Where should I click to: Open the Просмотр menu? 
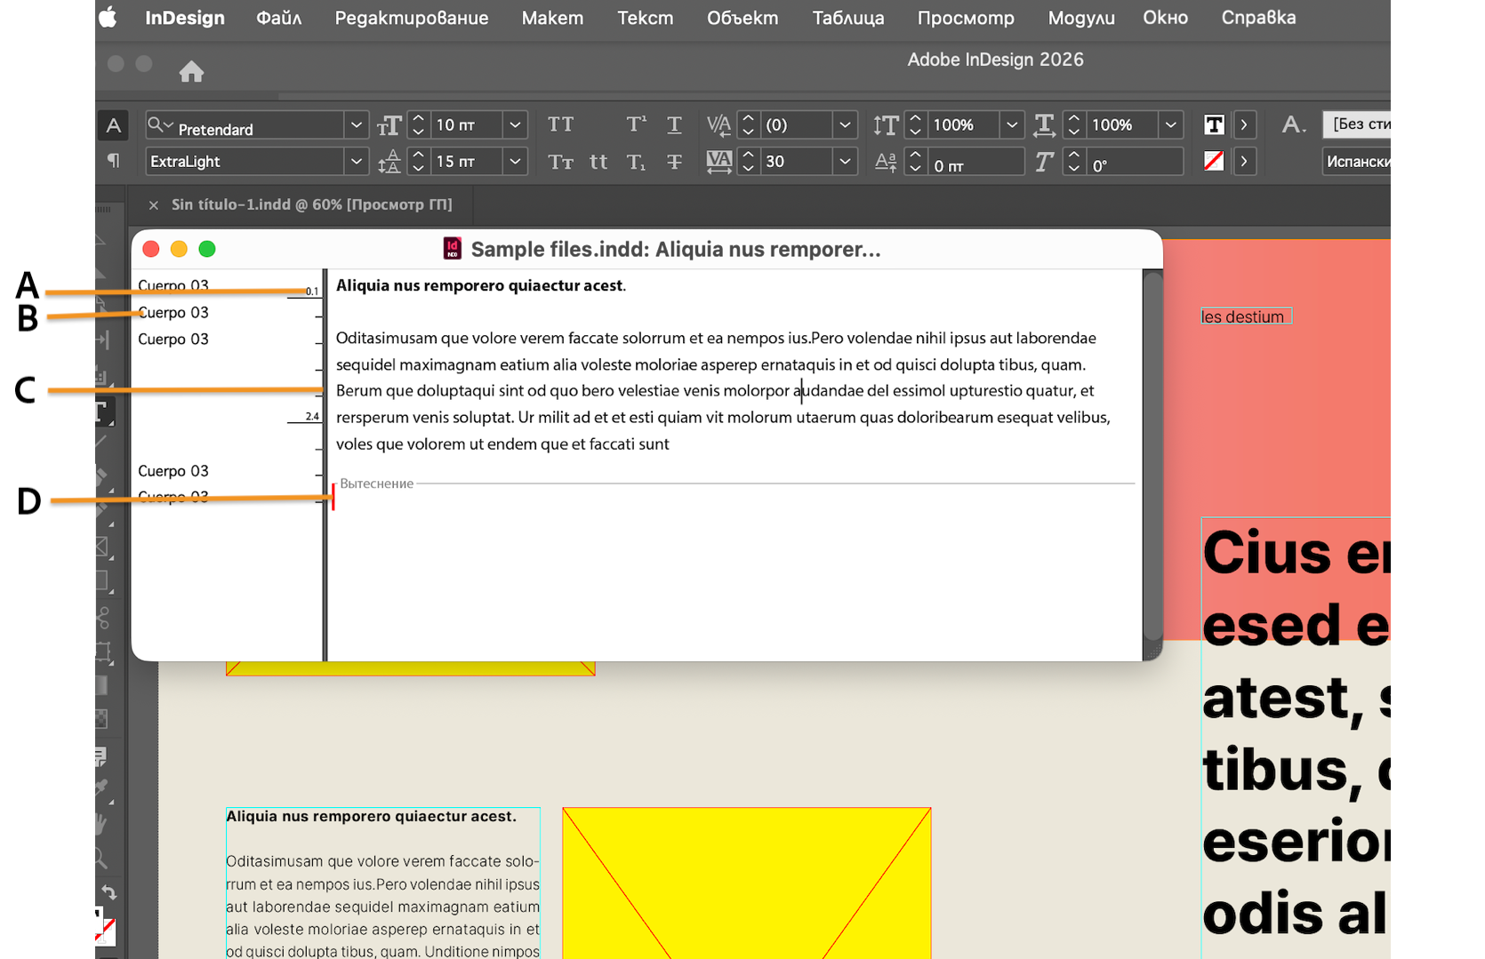tap(966, 18)
